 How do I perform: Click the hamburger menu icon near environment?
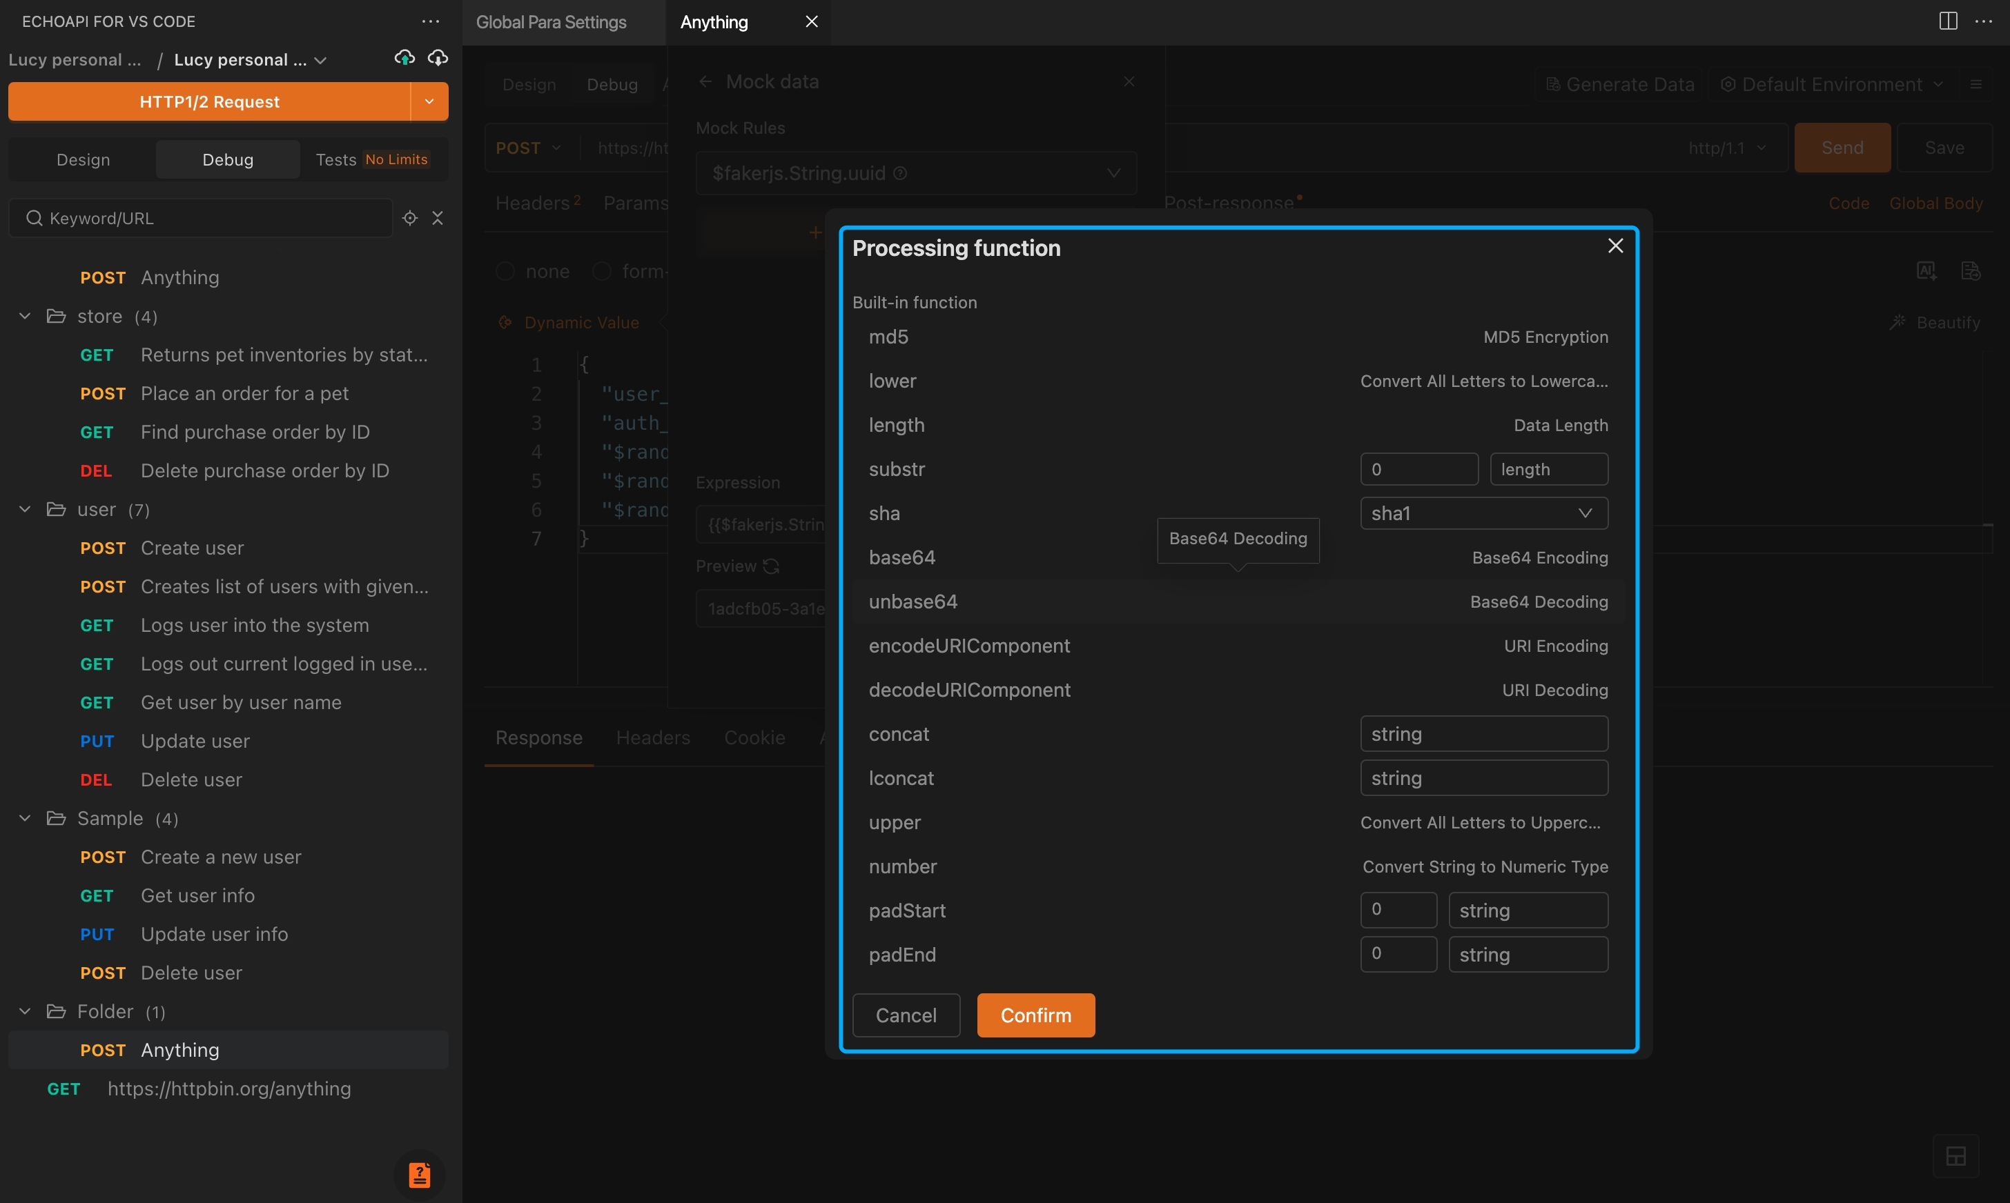click(1976, 84)
